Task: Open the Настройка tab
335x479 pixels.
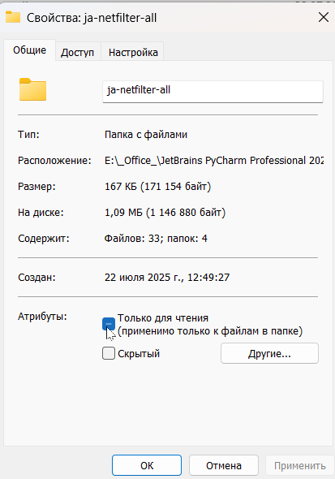Action: pyautogui.click(x=133, y=53)
